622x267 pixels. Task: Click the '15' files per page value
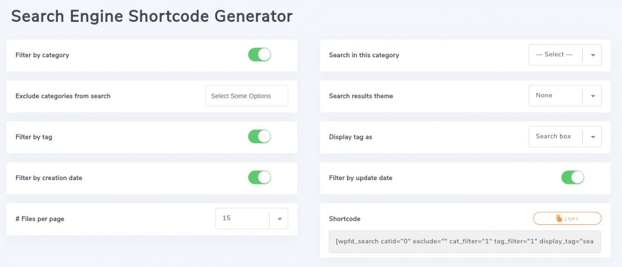tap(227, 218)
